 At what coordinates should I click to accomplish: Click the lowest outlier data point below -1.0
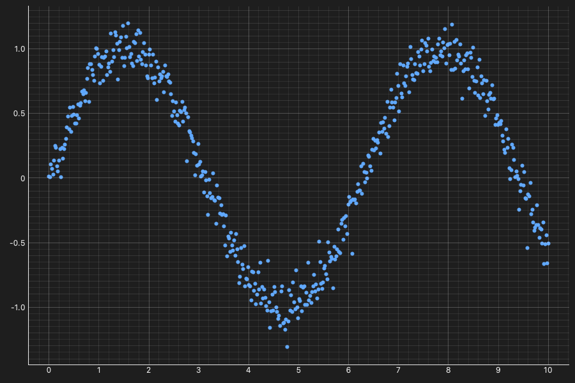tap(287, 347)
